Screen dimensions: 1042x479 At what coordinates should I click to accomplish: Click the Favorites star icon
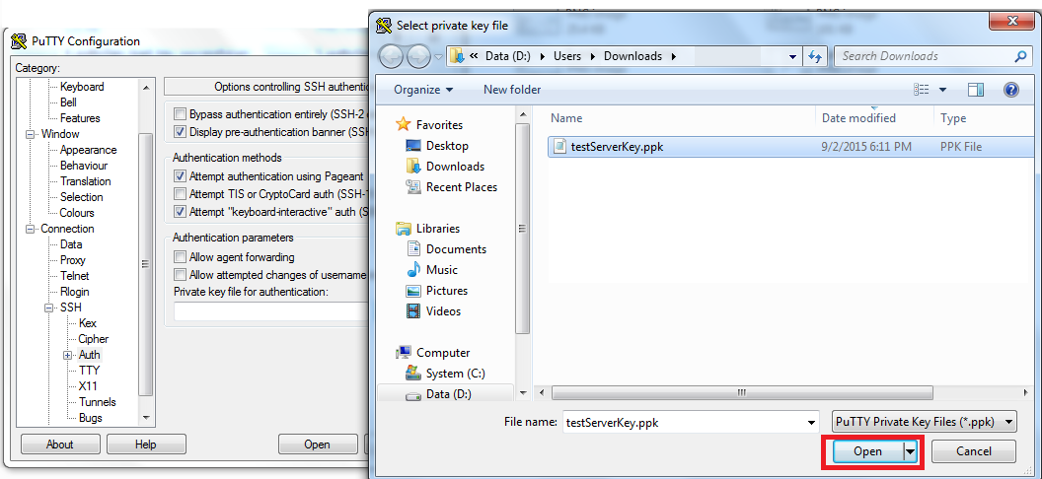click(403, 125)
